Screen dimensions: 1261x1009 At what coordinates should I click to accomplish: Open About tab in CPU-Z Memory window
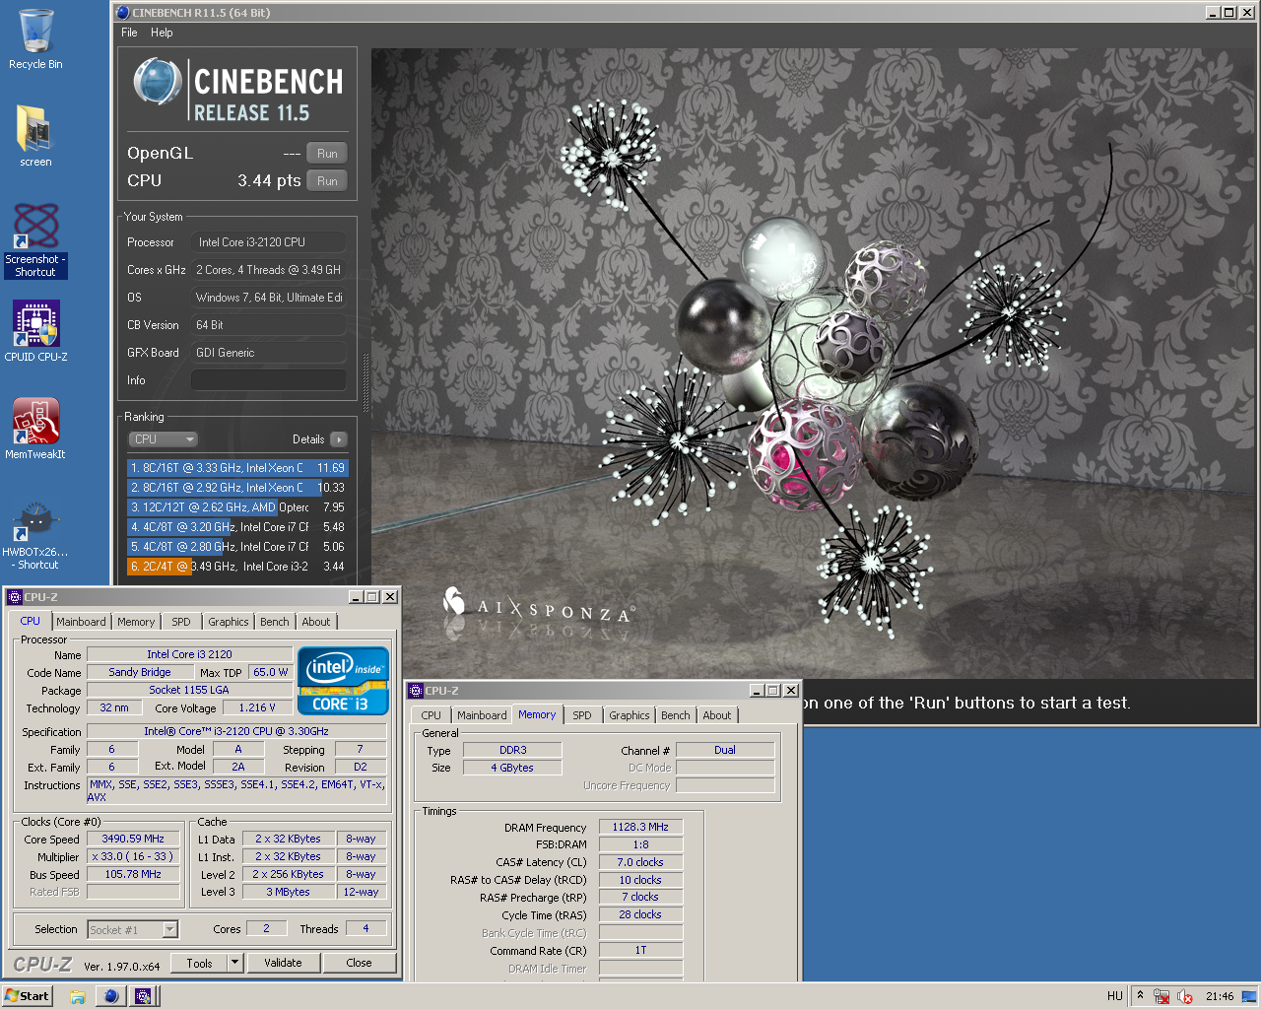click(x=717, y=715)
